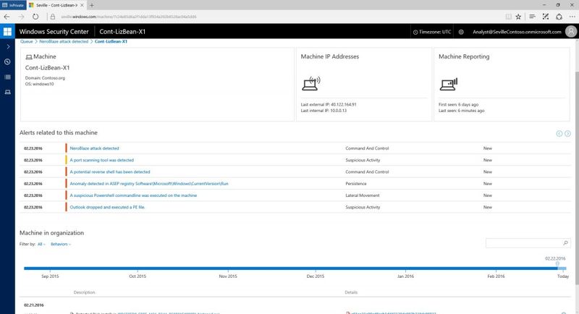
Task: Open the settings gear in the header
Action: click(461, 32)
